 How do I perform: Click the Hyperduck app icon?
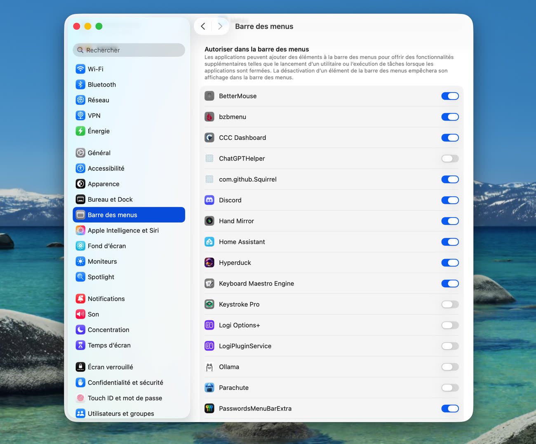coord(209,262)
